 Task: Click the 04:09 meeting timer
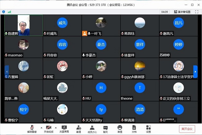point(164,12)
